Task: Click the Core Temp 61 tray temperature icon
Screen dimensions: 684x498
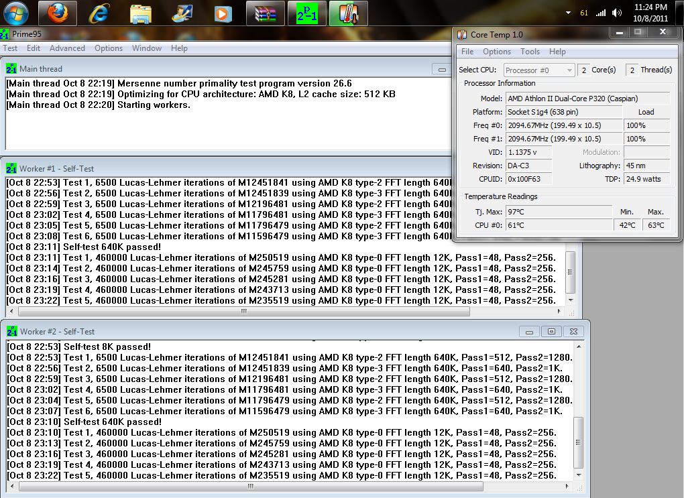Action: coord(583,13)
